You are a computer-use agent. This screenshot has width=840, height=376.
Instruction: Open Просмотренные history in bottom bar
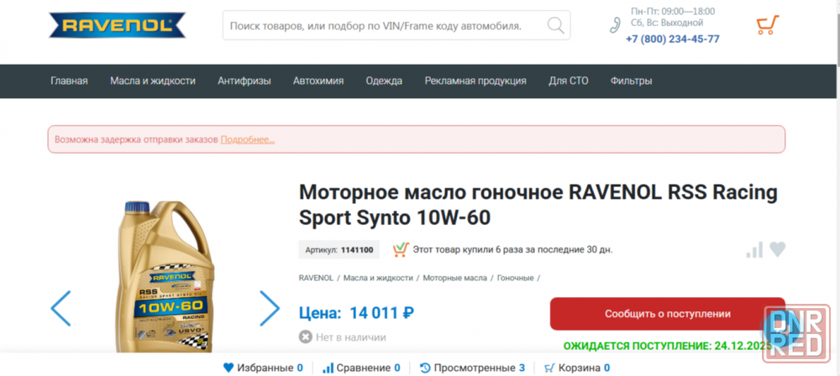472,368
